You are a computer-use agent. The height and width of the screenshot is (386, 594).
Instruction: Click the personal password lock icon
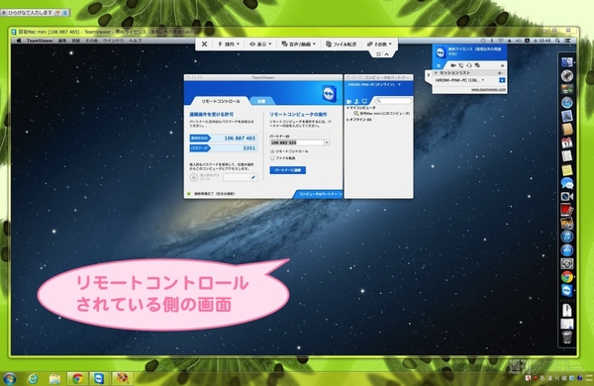(x=194, y=177)
